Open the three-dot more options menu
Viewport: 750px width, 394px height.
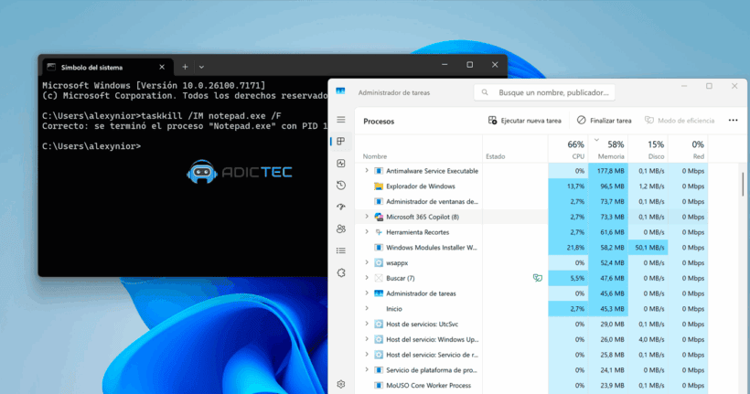(x=733, y=121)
